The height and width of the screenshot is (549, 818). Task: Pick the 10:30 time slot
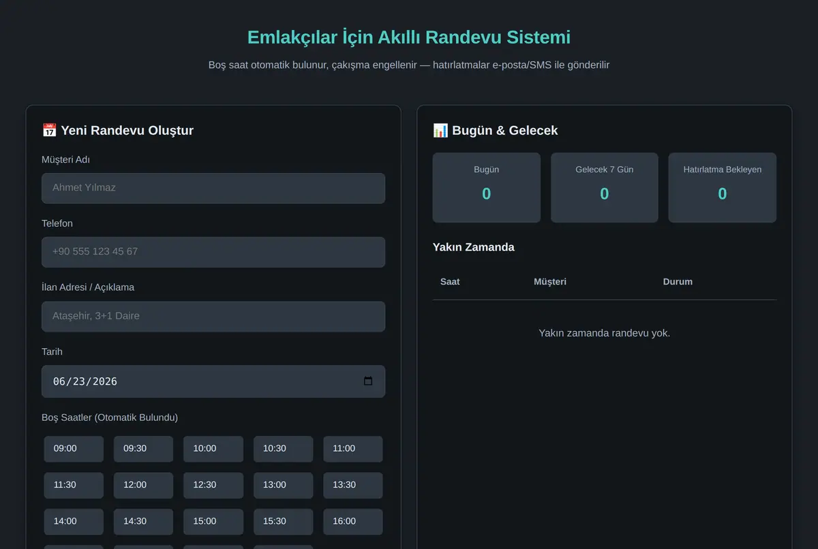(283, 449)
